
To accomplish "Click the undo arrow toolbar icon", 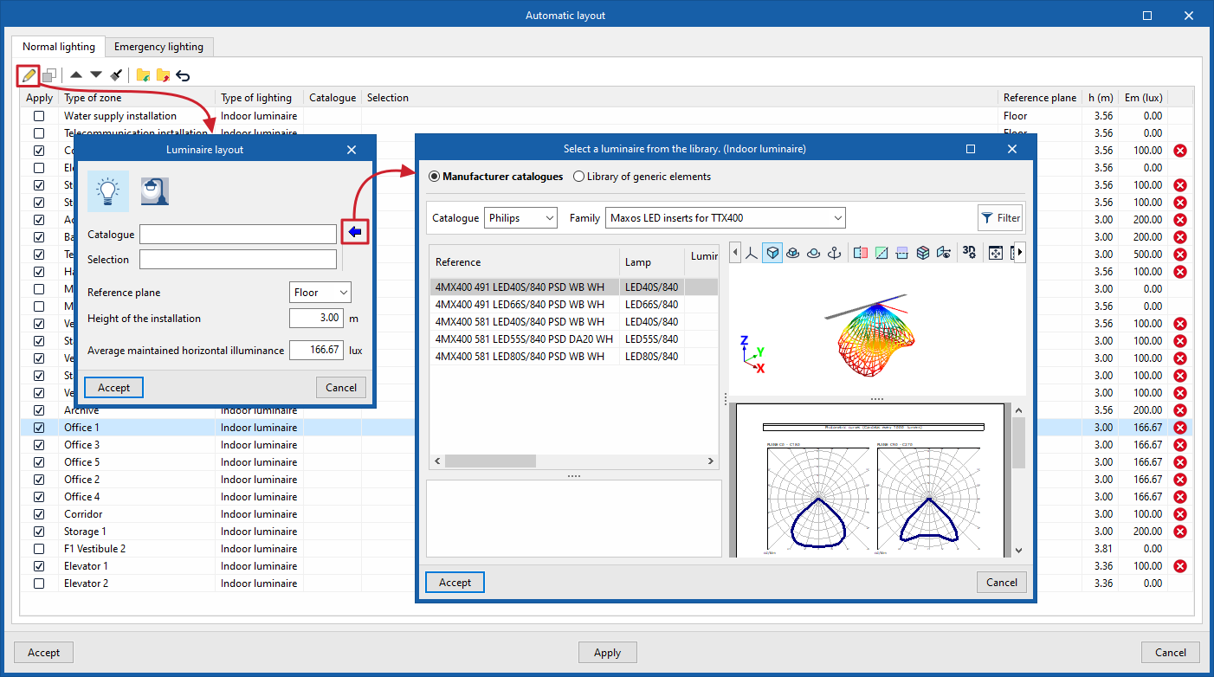I will (183, 75).
